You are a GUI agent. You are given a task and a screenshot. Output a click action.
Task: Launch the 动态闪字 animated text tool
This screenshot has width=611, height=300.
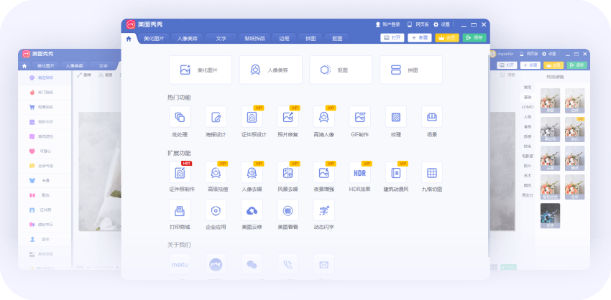[323, 210]
